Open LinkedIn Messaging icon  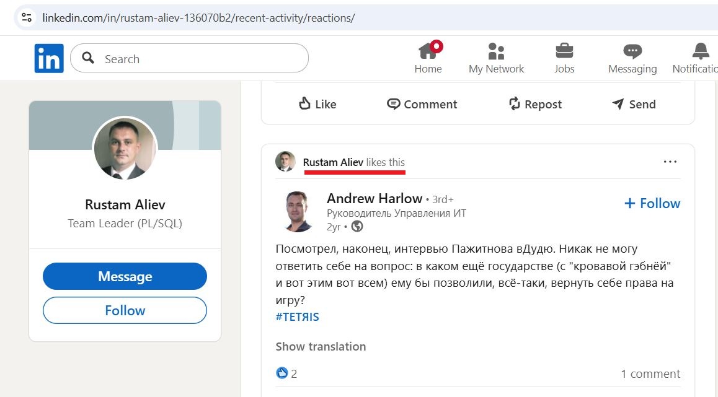[x=632, y=53]
